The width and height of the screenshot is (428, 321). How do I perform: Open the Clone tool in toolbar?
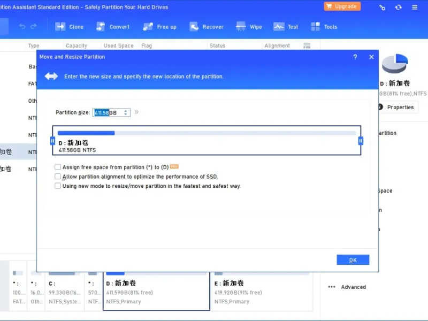(x=70, y=27)
